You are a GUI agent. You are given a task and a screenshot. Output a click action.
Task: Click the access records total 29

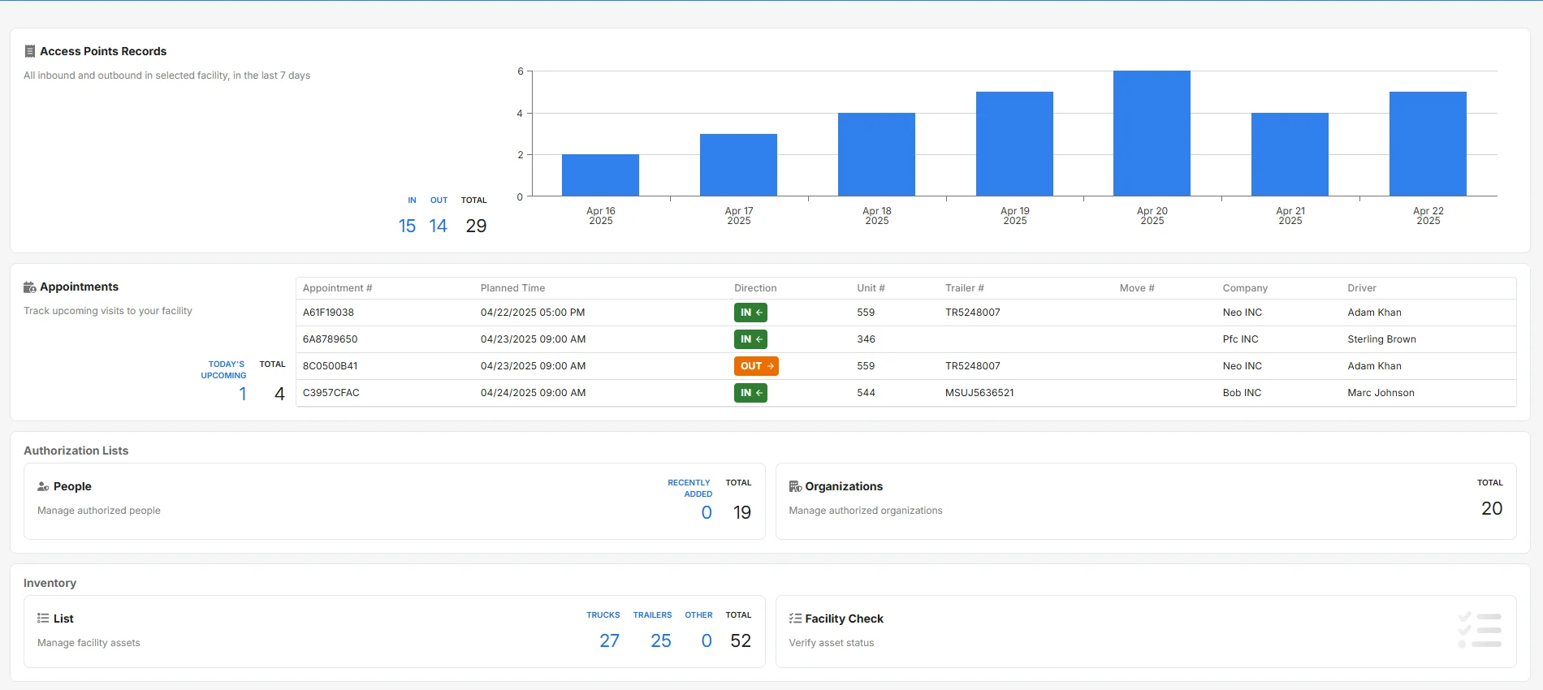point(476,226)
